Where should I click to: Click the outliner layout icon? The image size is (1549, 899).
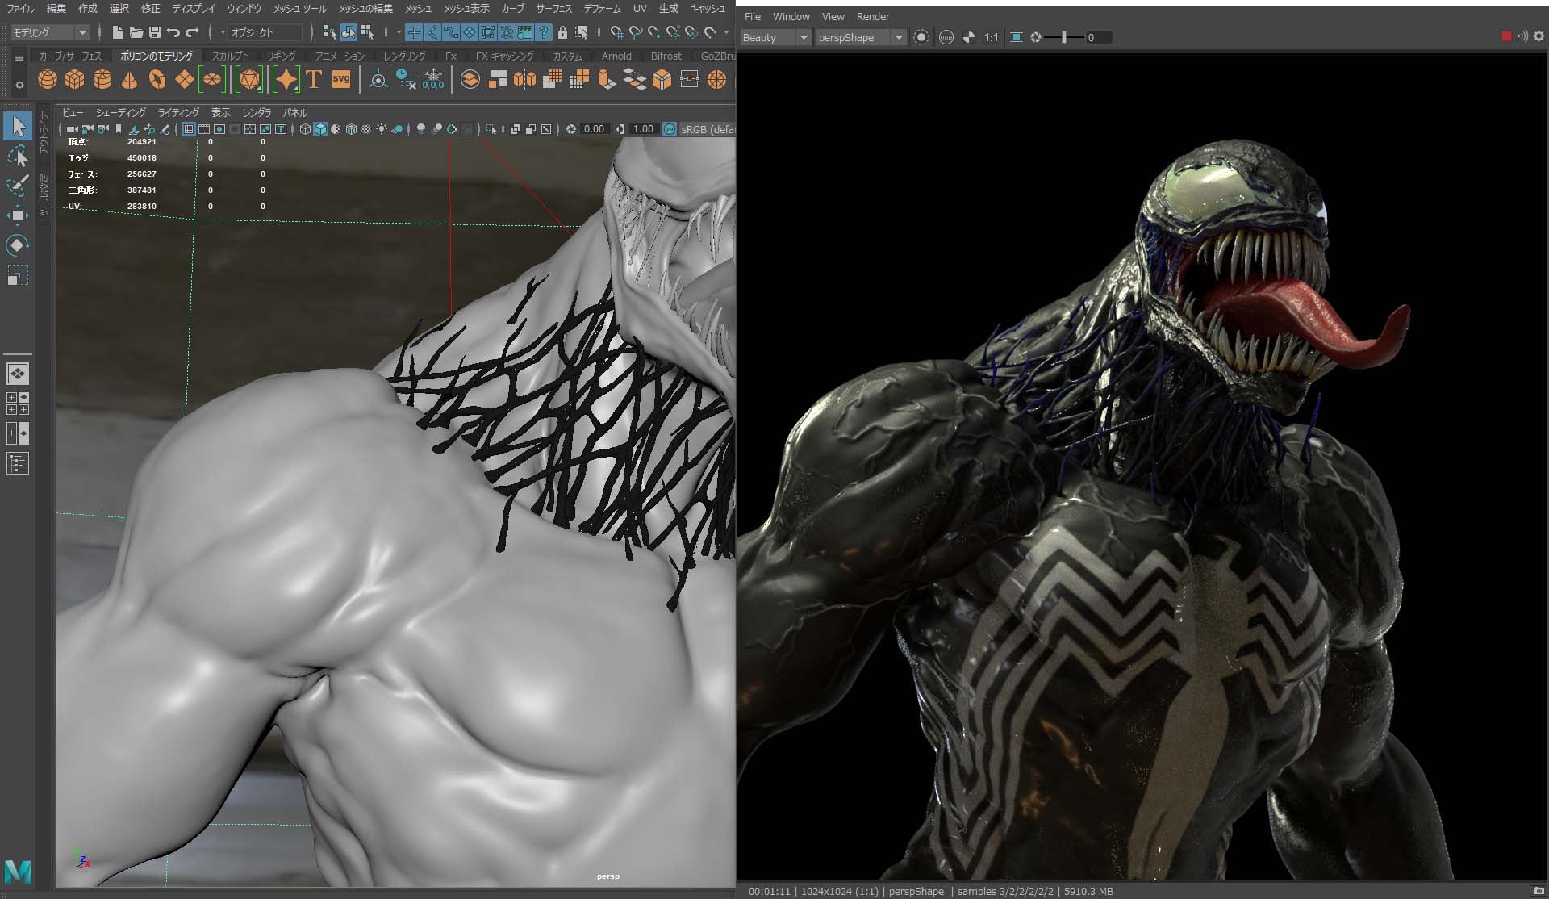pyautogui.click(x=18, y=463)
